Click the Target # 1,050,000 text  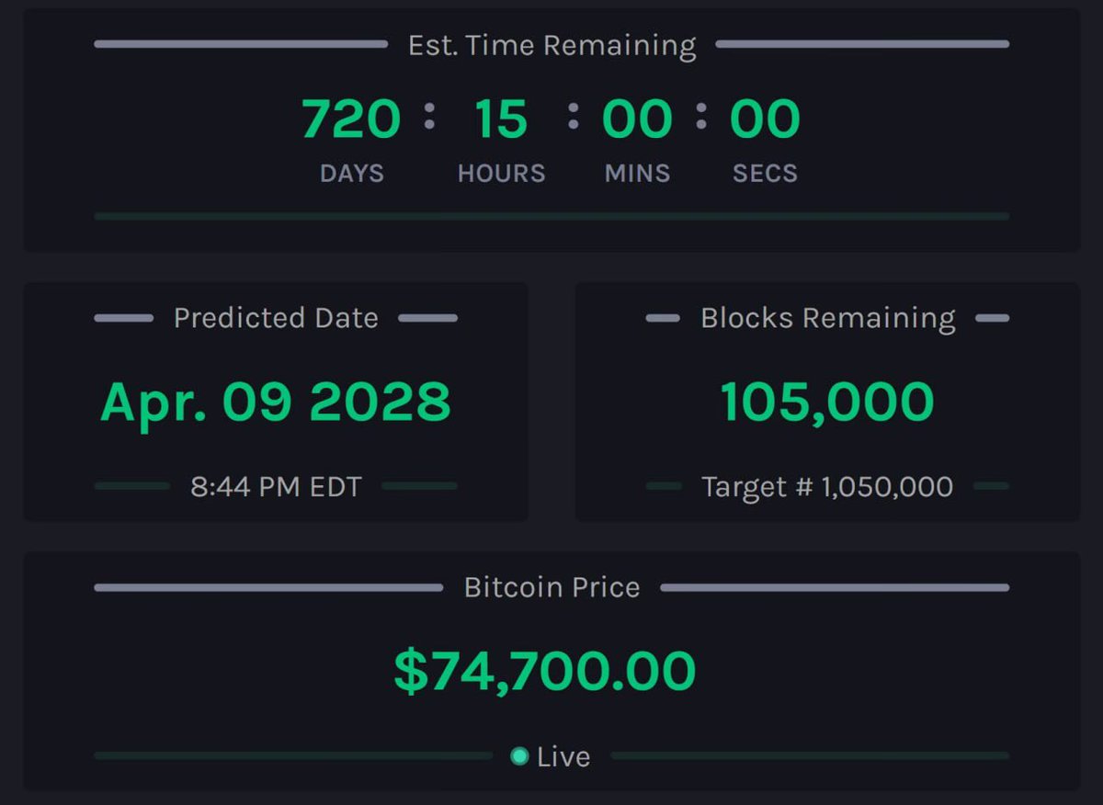click(x=827, y=486)
